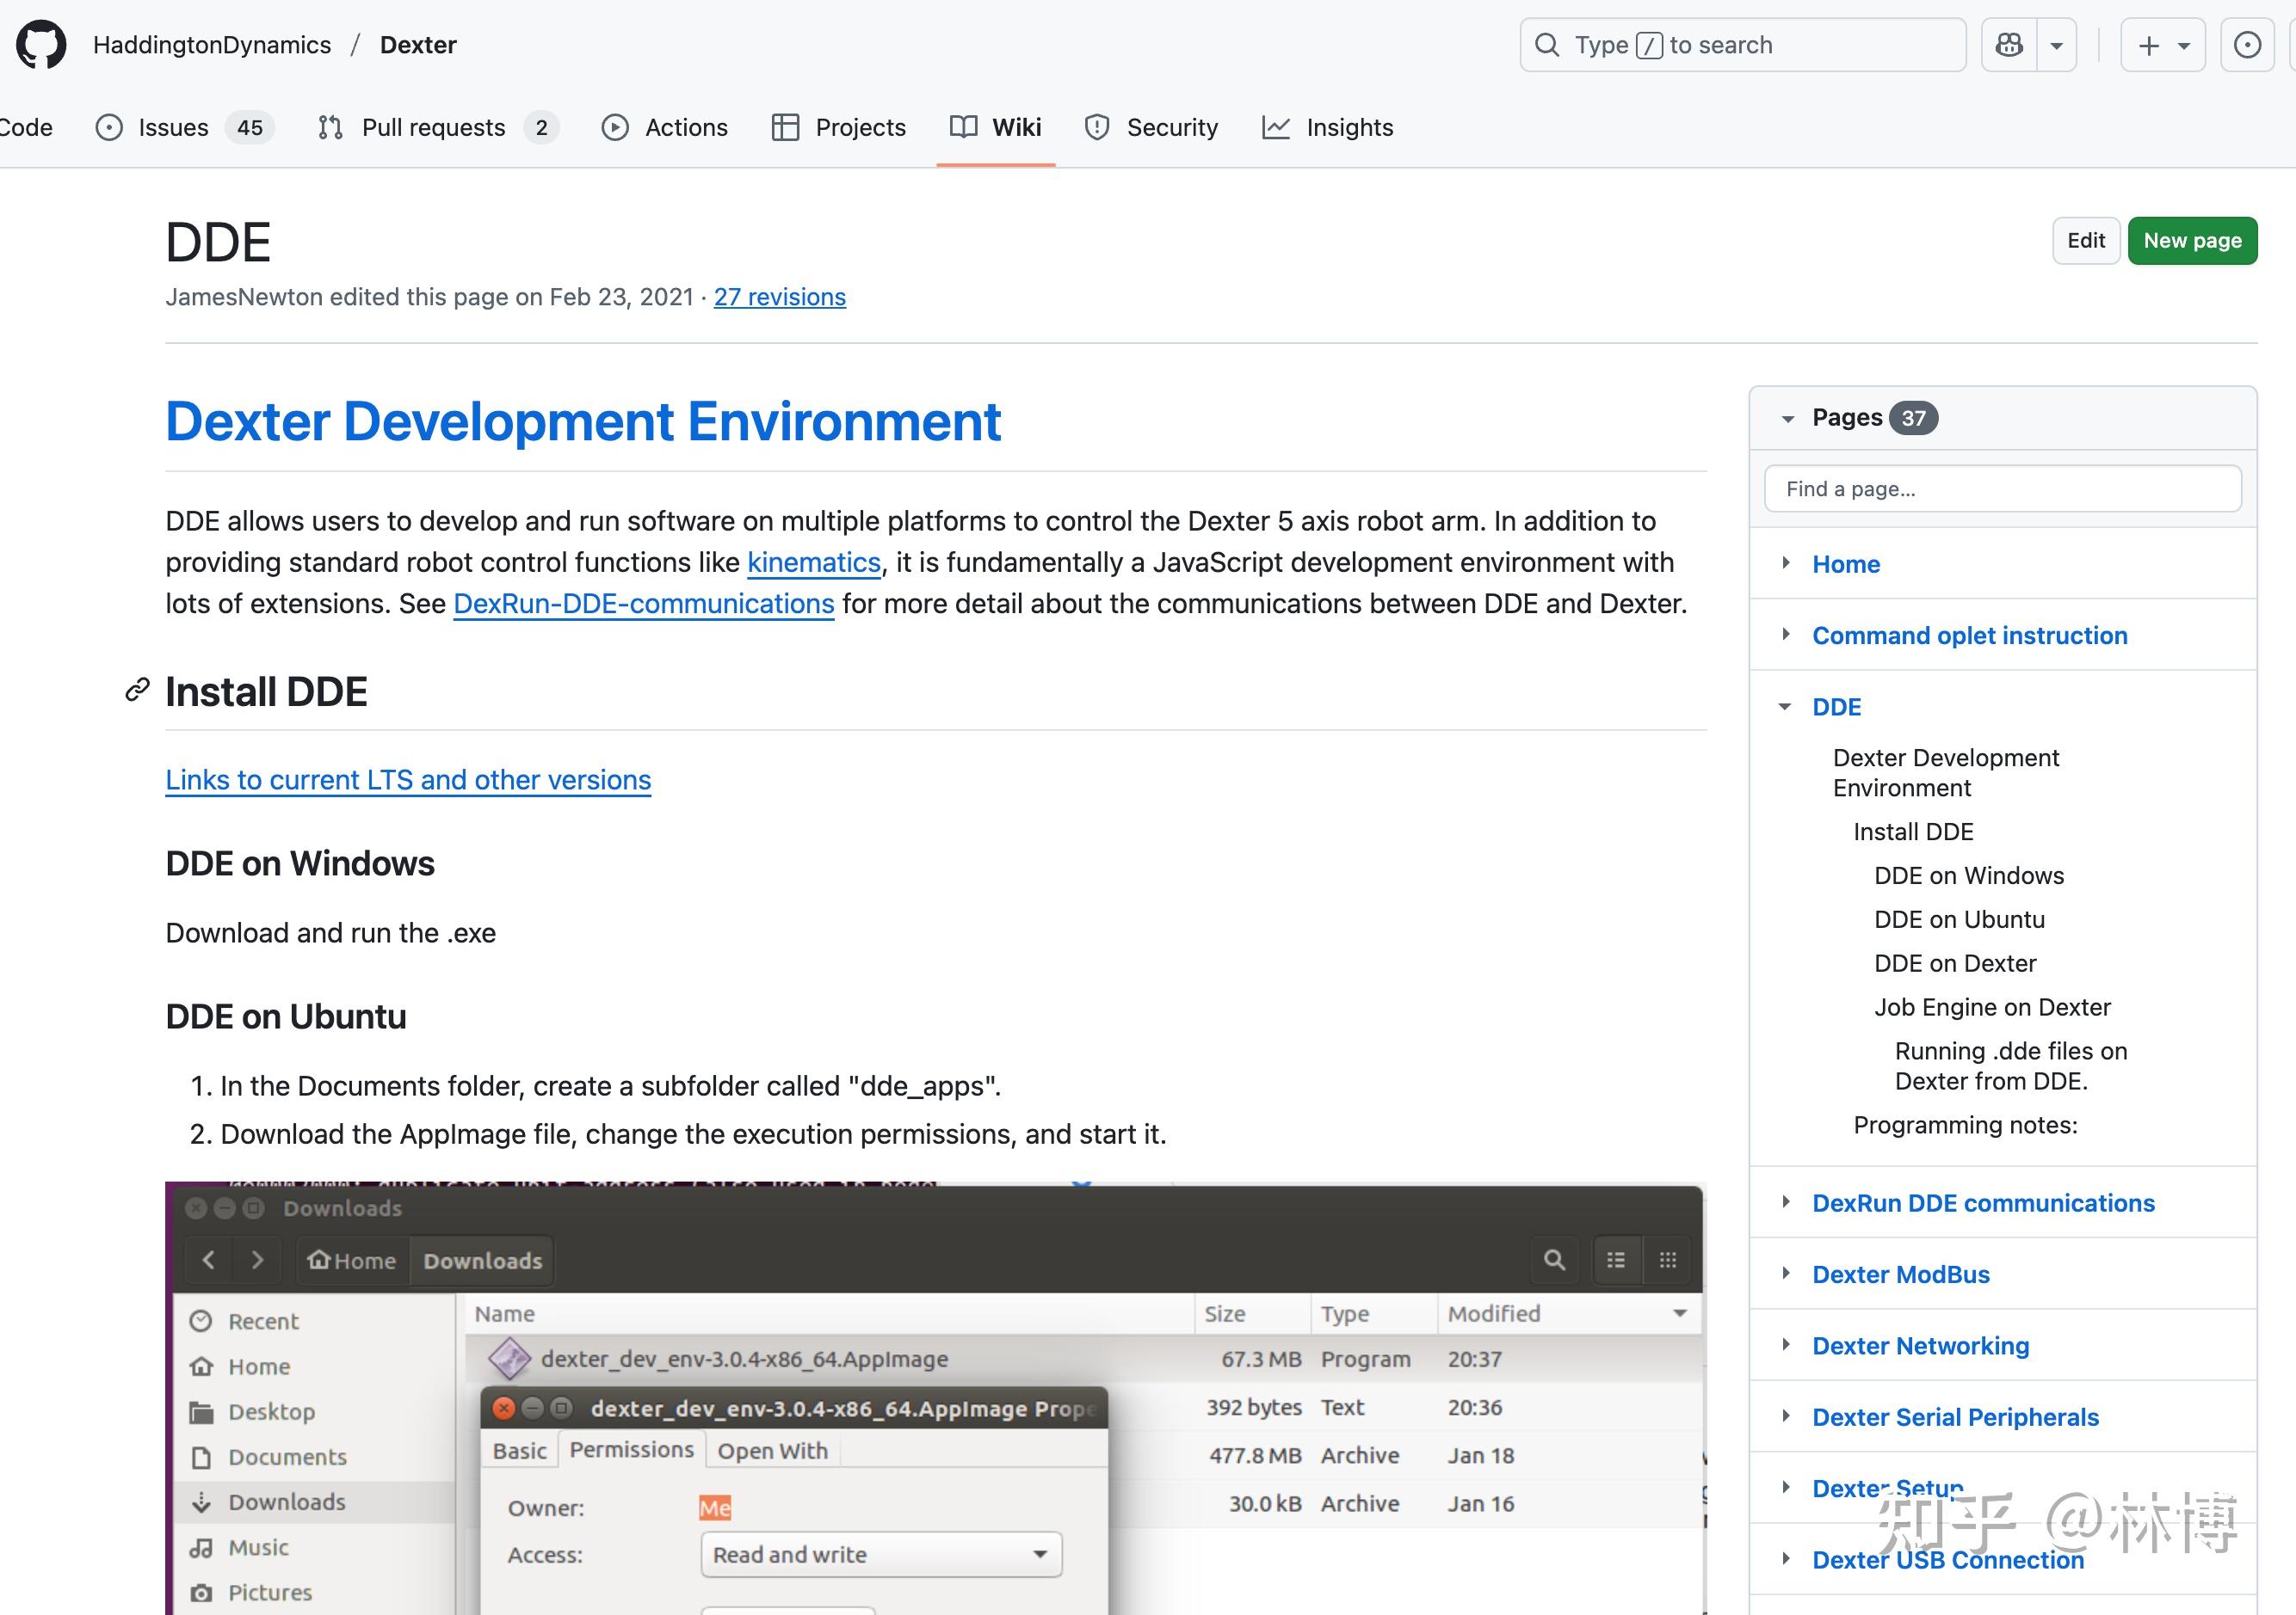Collapse the DDE page tree
2296x1615 pixels.
(1786, 707)
